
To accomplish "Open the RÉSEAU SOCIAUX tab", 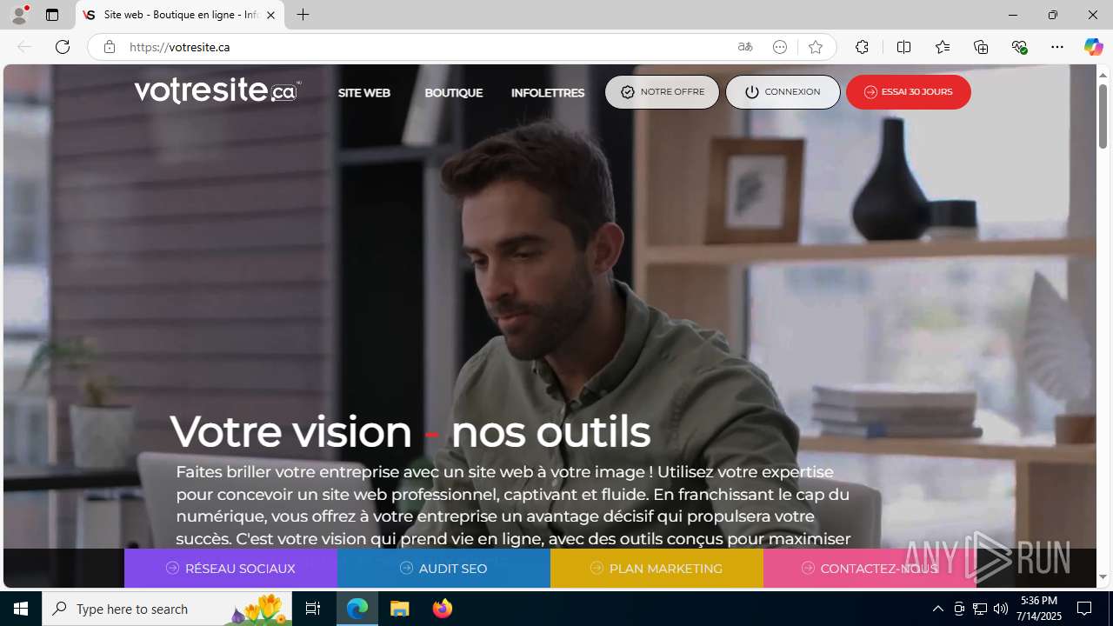I will tap(230, 569).
